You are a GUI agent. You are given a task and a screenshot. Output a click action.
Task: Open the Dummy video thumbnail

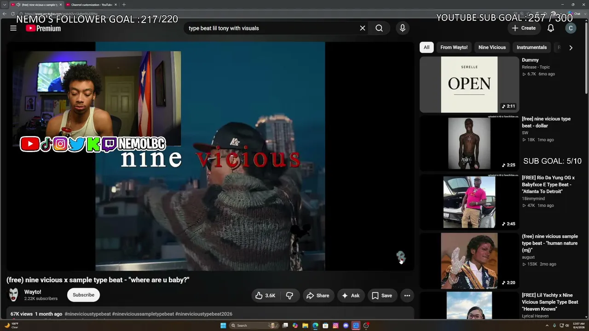click(x=469, y=85)
